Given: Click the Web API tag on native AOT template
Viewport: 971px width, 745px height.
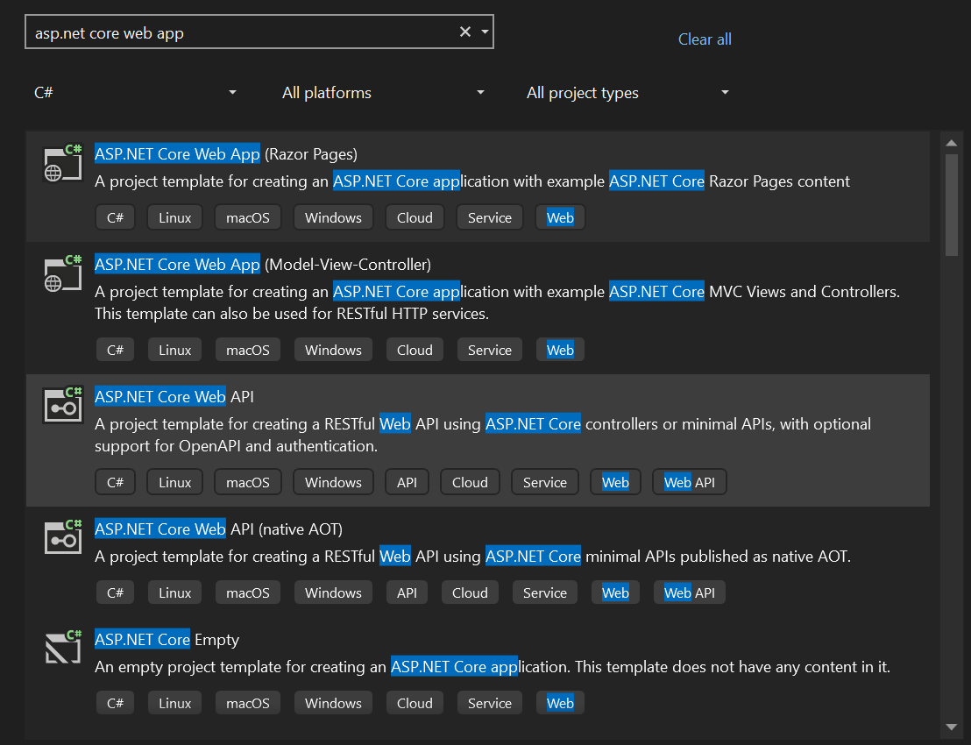Looking at the screenshot, I should pyautogui.click(x=689, y=592).
